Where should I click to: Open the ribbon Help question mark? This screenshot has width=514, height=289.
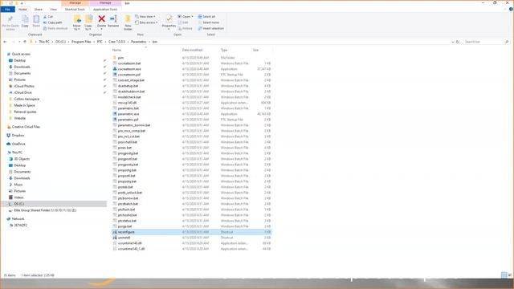511,9
